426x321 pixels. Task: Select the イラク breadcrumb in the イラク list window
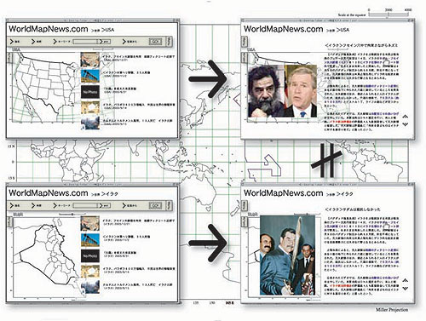110,194
